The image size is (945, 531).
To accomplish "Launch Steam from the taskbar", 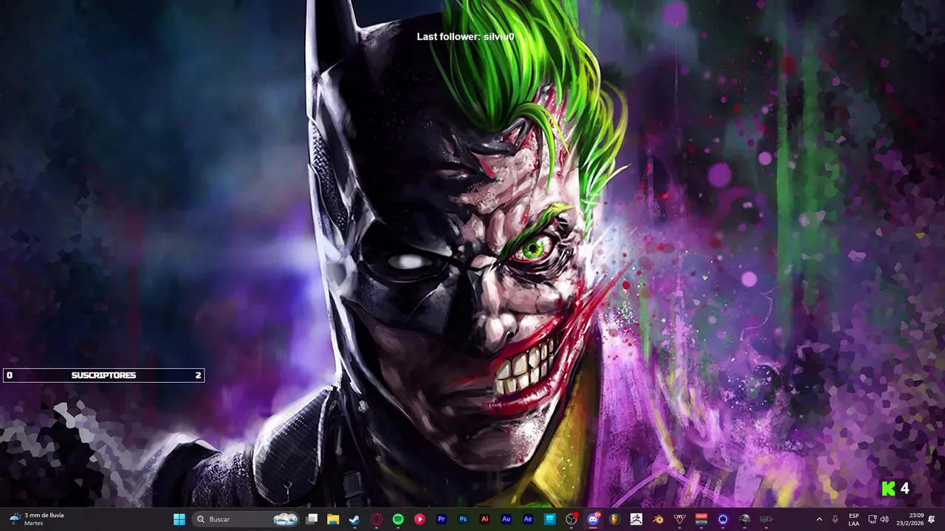I will (354, 519).
